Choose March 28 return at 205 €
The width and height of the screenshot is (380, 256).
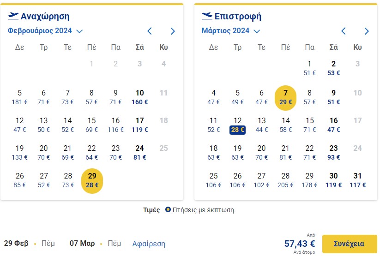(x=285, y=180)
